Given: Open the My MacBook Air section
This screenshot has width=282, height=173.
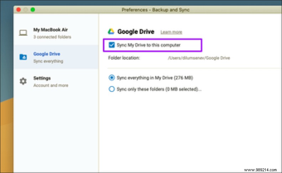Looking at the screenshot, I should pos(50,30).
